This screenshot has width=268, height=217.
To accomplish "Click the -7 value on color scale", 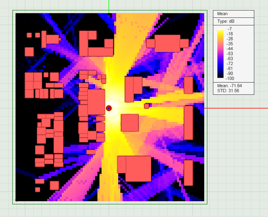I will coord(230,29).
